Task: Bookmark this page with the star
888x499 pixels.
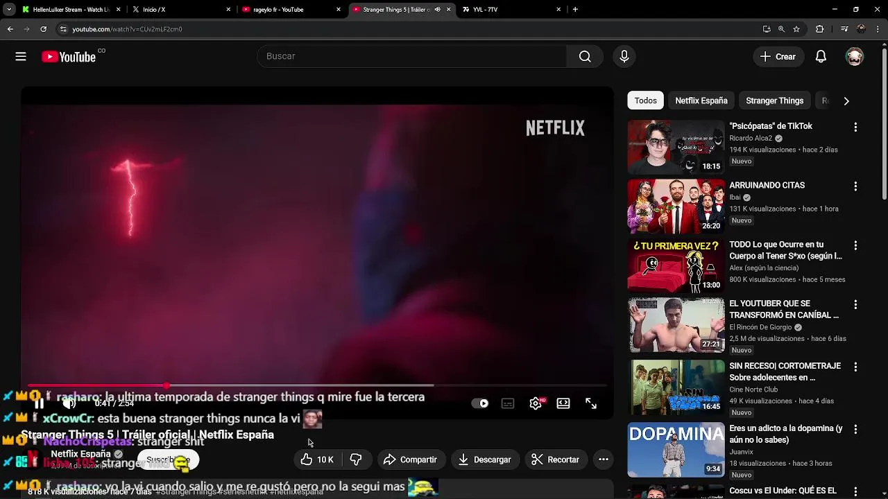Action: 796,29
